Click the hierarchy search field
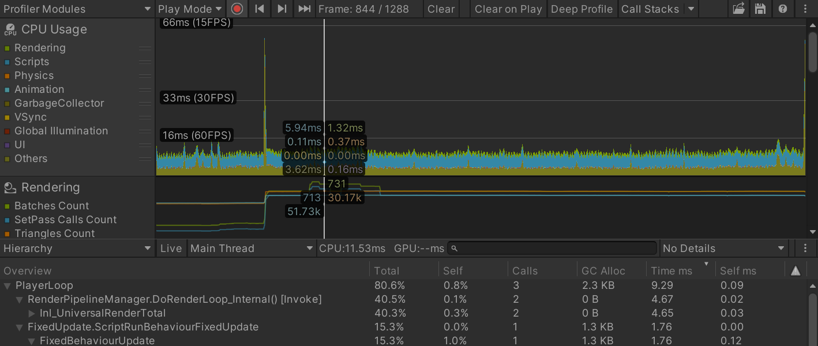Viewport: 818px width, 346px height. click(x=554, y=249)
